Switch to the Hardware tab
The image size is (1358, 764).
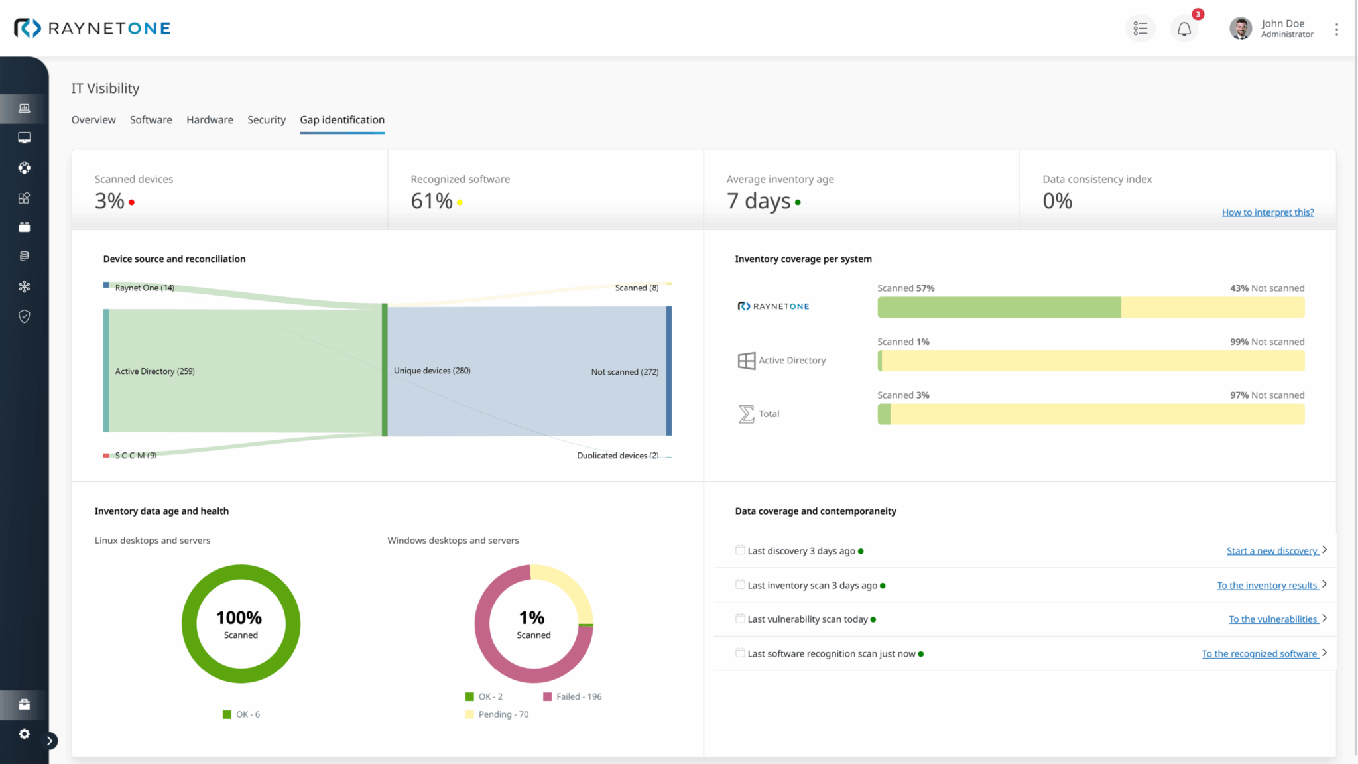[210, 120]
